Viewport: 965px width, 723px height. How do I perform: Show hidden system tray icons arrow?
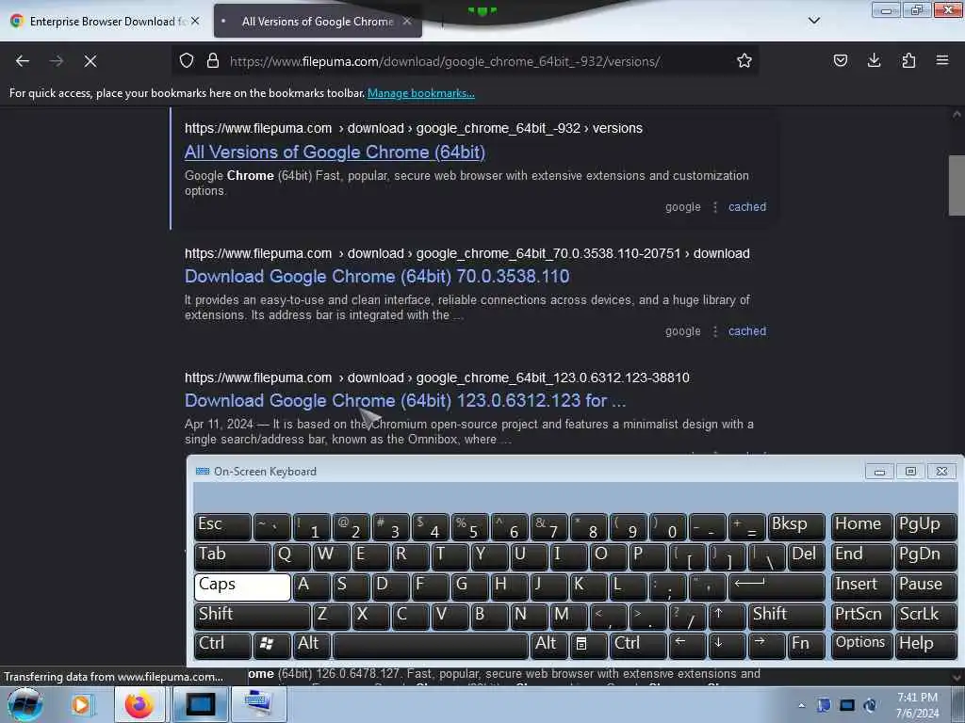click(x=801, y=706)
